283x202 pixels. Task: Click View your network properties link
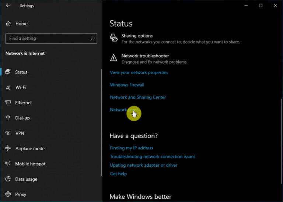[x=139, y=72]
